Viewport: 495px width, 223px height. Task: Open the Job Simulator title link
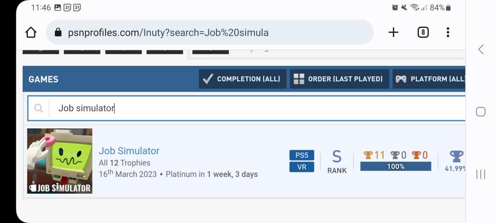[129, 151]
